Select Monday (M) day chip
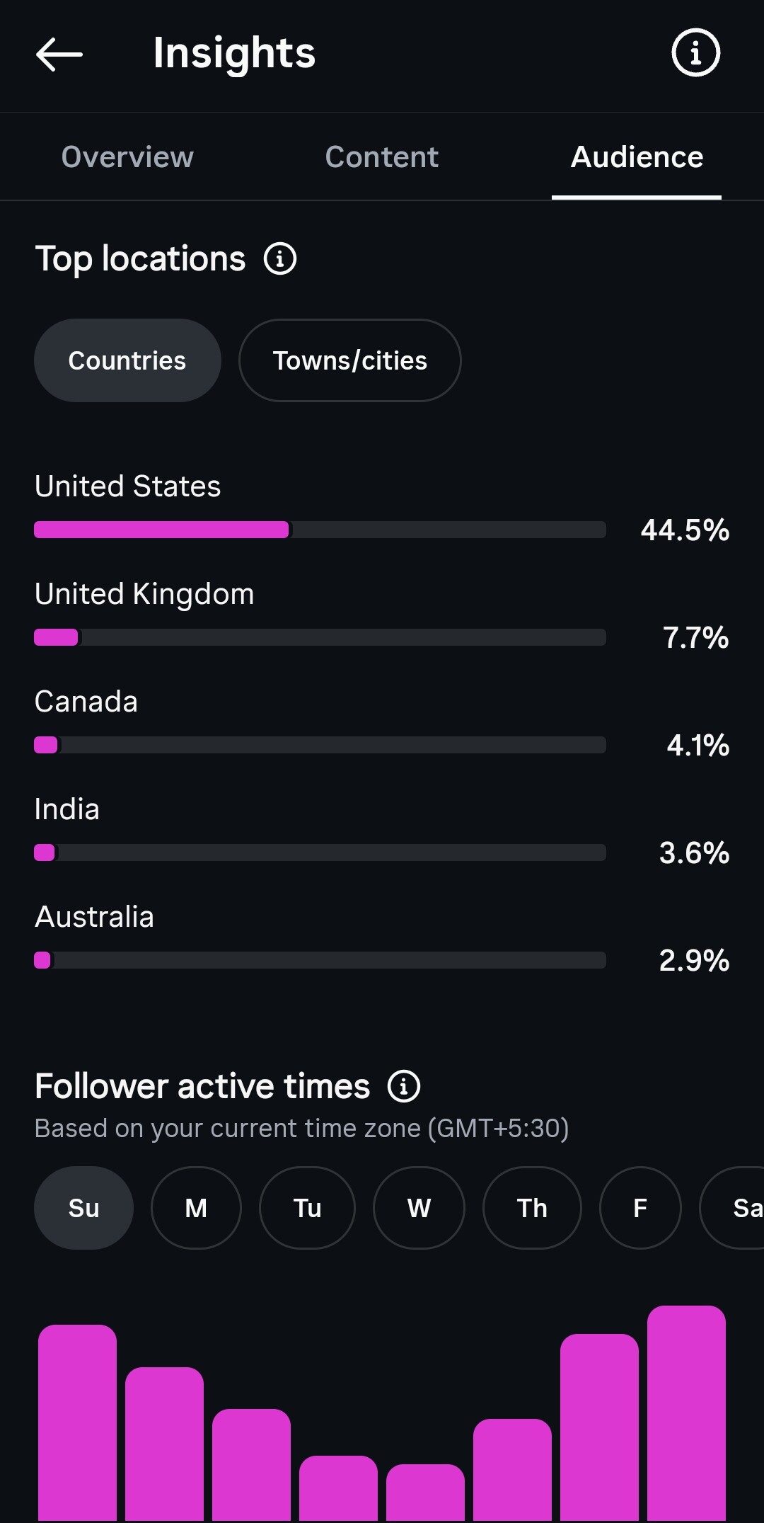 click(x=196, y=1208)
